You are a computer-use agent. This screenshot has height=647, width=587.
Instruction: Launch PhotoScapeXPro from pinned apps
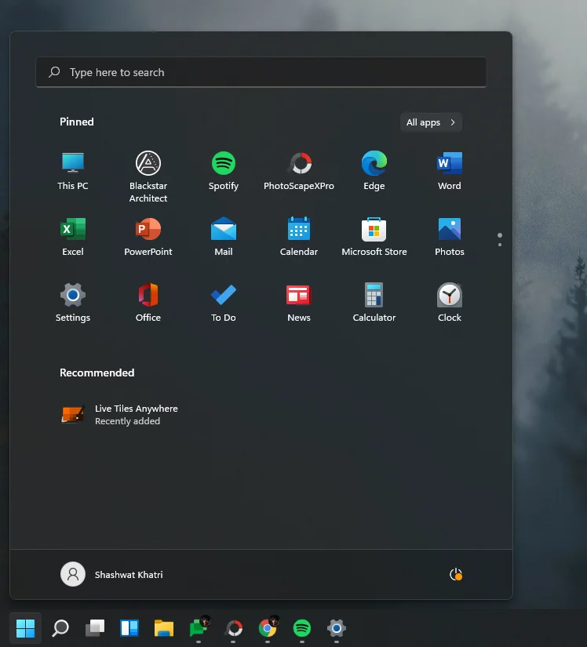(x=299, y=171)
